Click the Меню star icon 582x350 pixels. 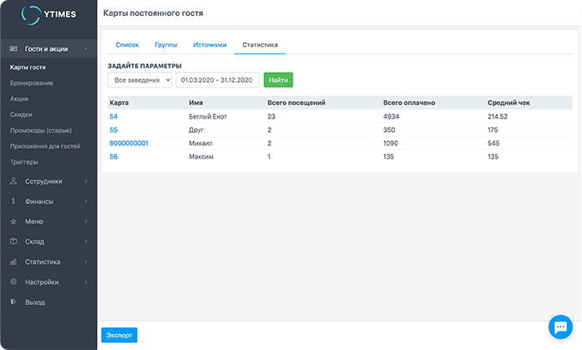pos(13,221)
